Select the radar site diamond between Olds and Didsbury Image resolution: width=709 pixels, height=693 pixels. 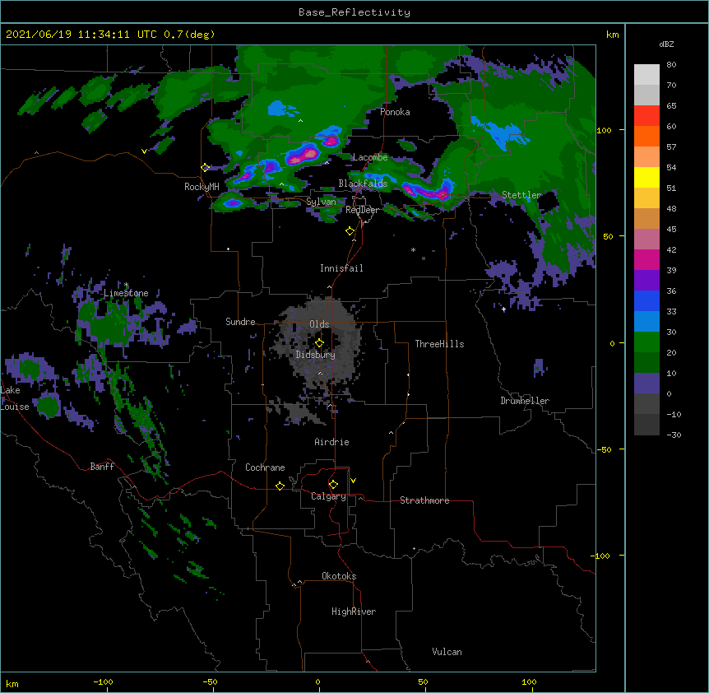(319, 343)
